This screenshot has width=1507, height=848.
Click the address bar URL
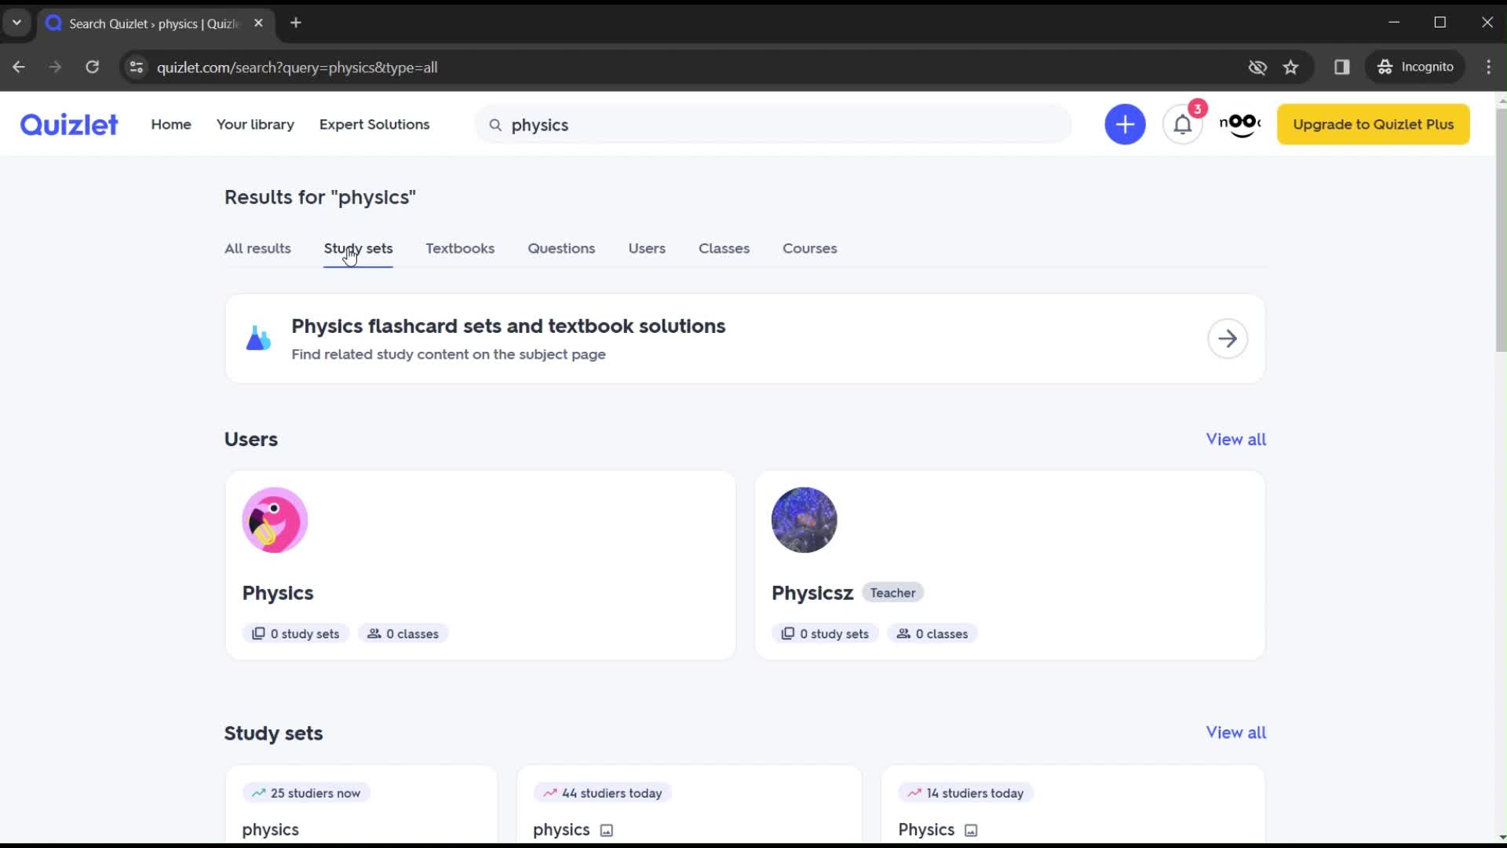297,68
